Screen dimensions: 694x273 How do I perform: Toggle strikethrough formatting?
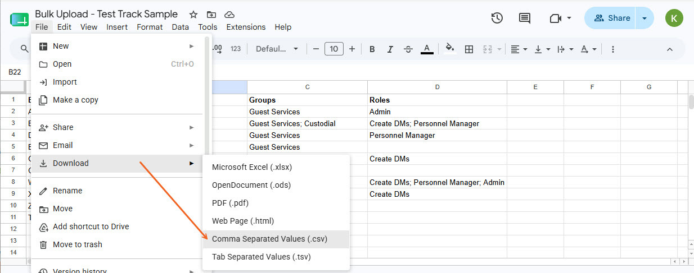click(409, 49)
